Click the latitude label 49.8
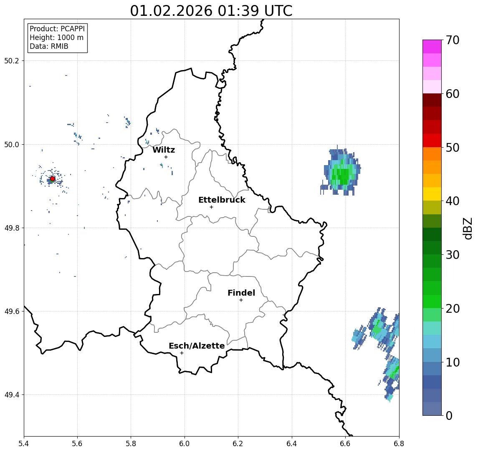This screenshot has height=452, width=478. (11, 228)
